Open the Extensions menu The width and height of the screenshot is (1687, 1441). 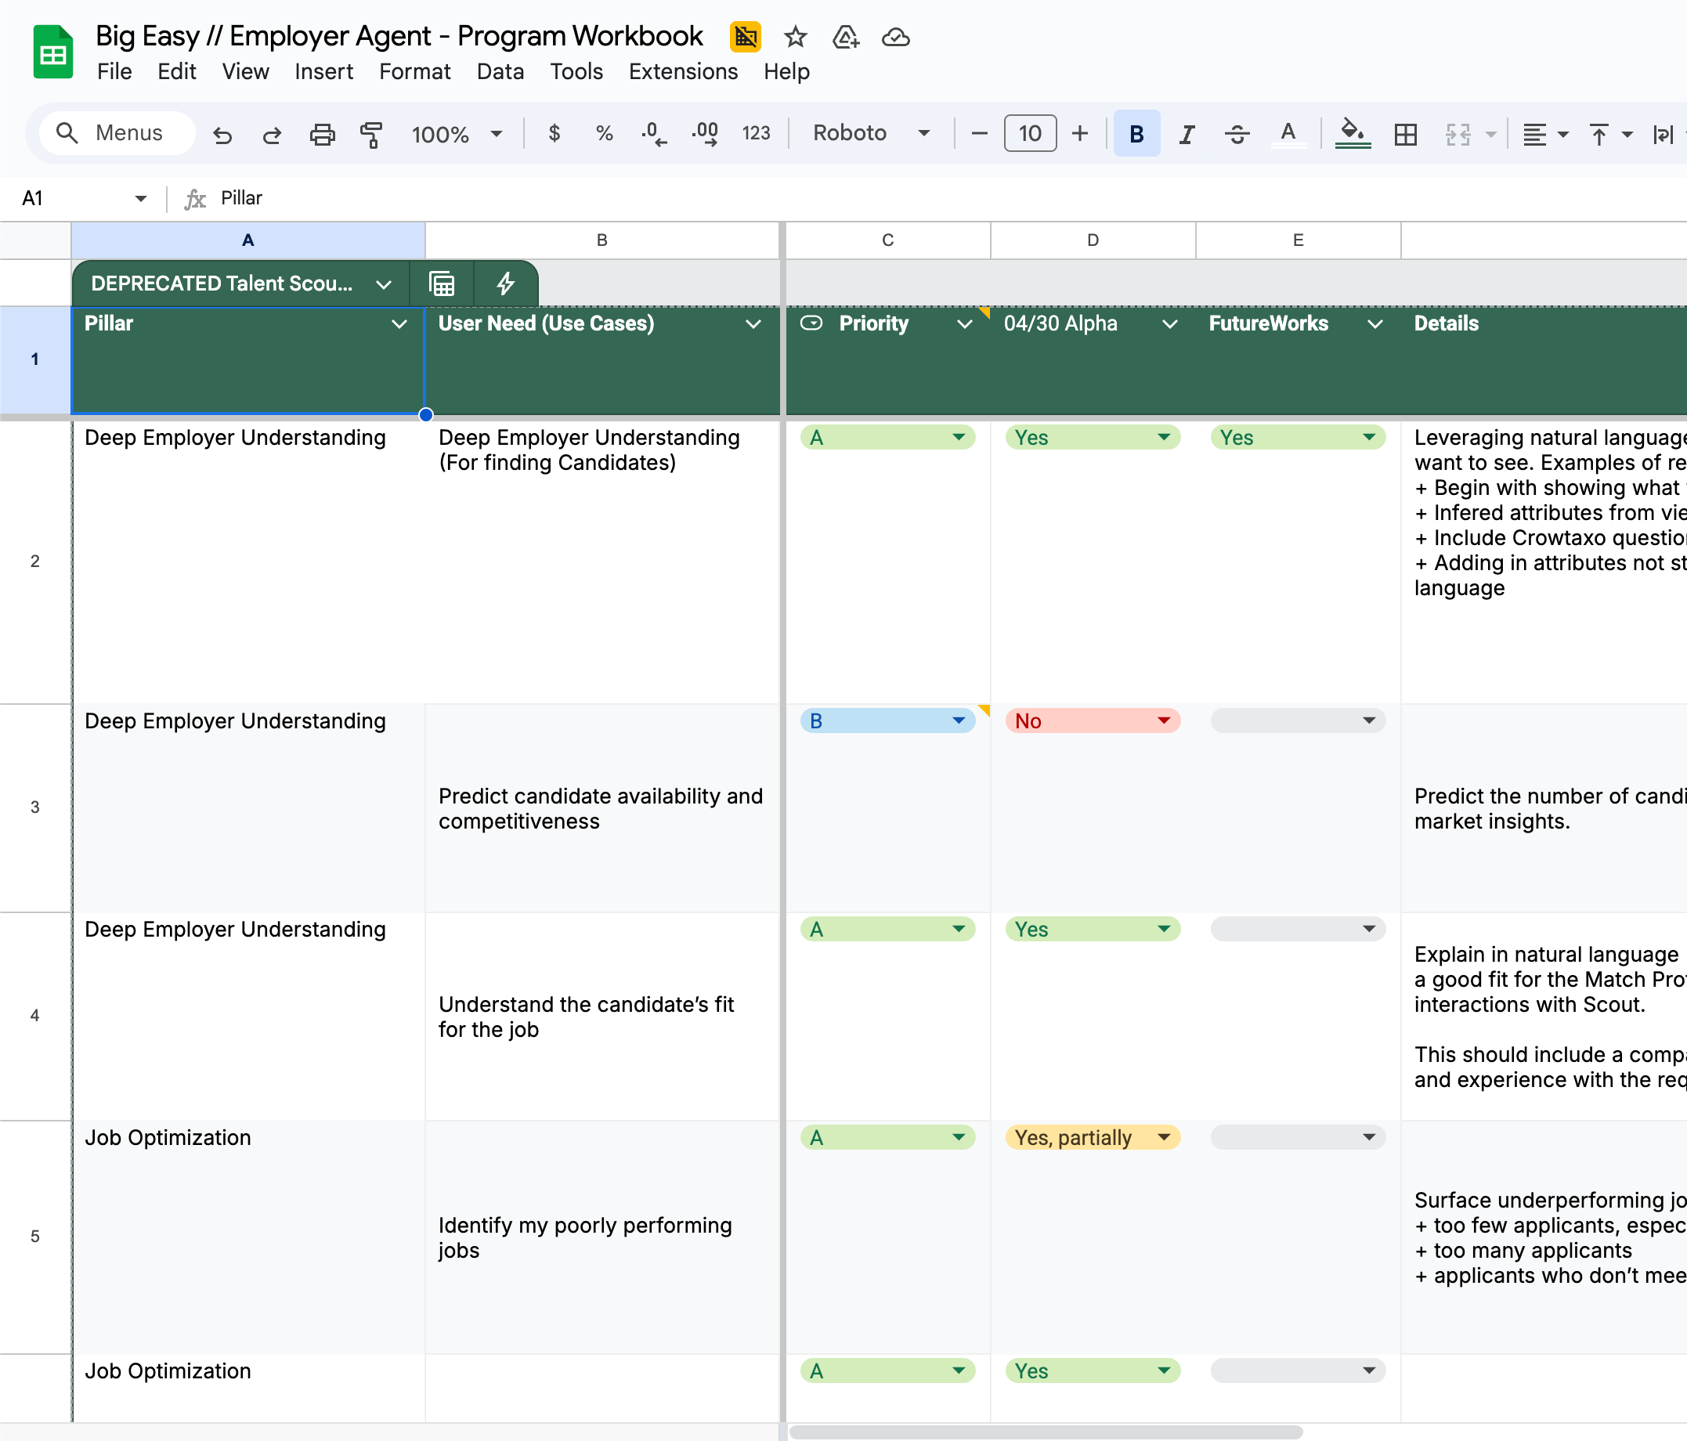point(682,71)
